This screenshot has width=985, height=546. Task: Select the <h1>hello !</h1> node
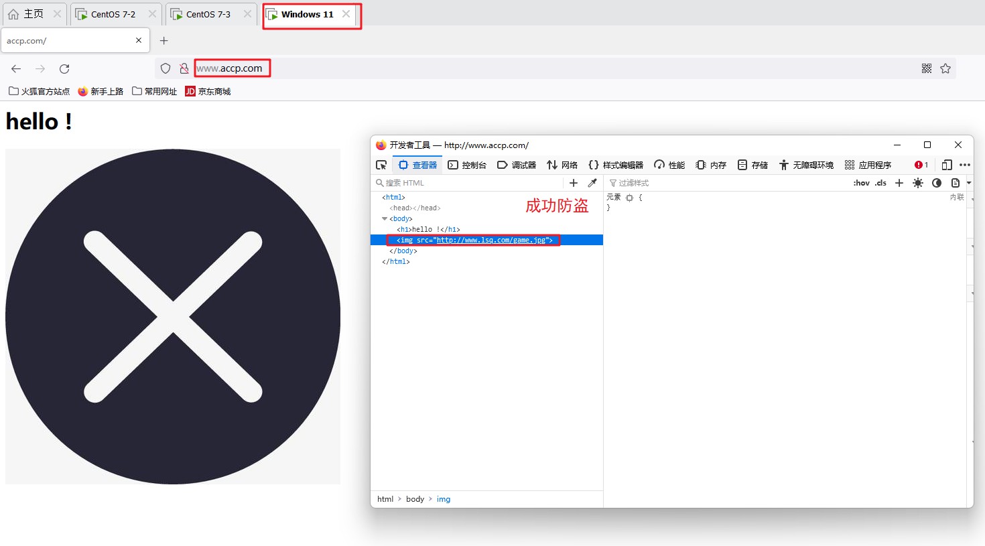[428, 229]
